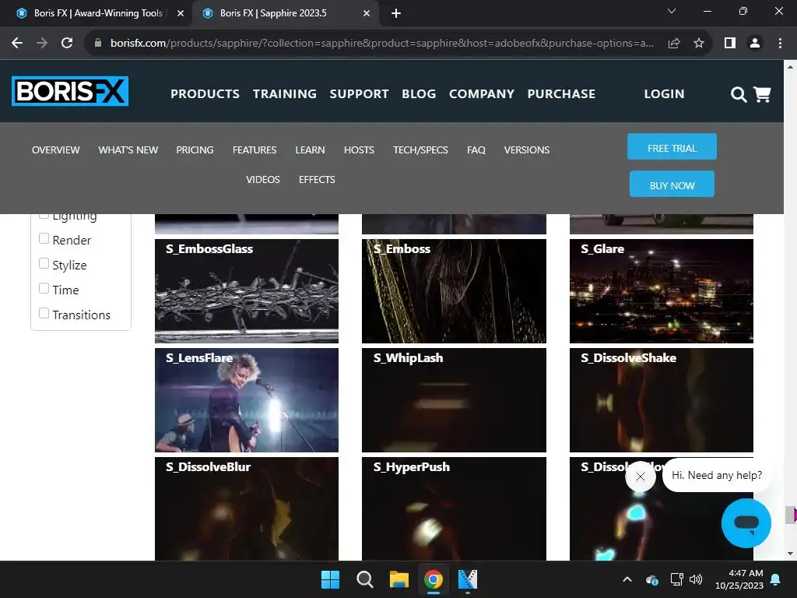Go to the HOSTS section

pos(359,150)
